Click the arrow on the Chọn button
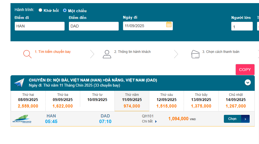Viewport: 259px width, 144px height. point(245,119)
